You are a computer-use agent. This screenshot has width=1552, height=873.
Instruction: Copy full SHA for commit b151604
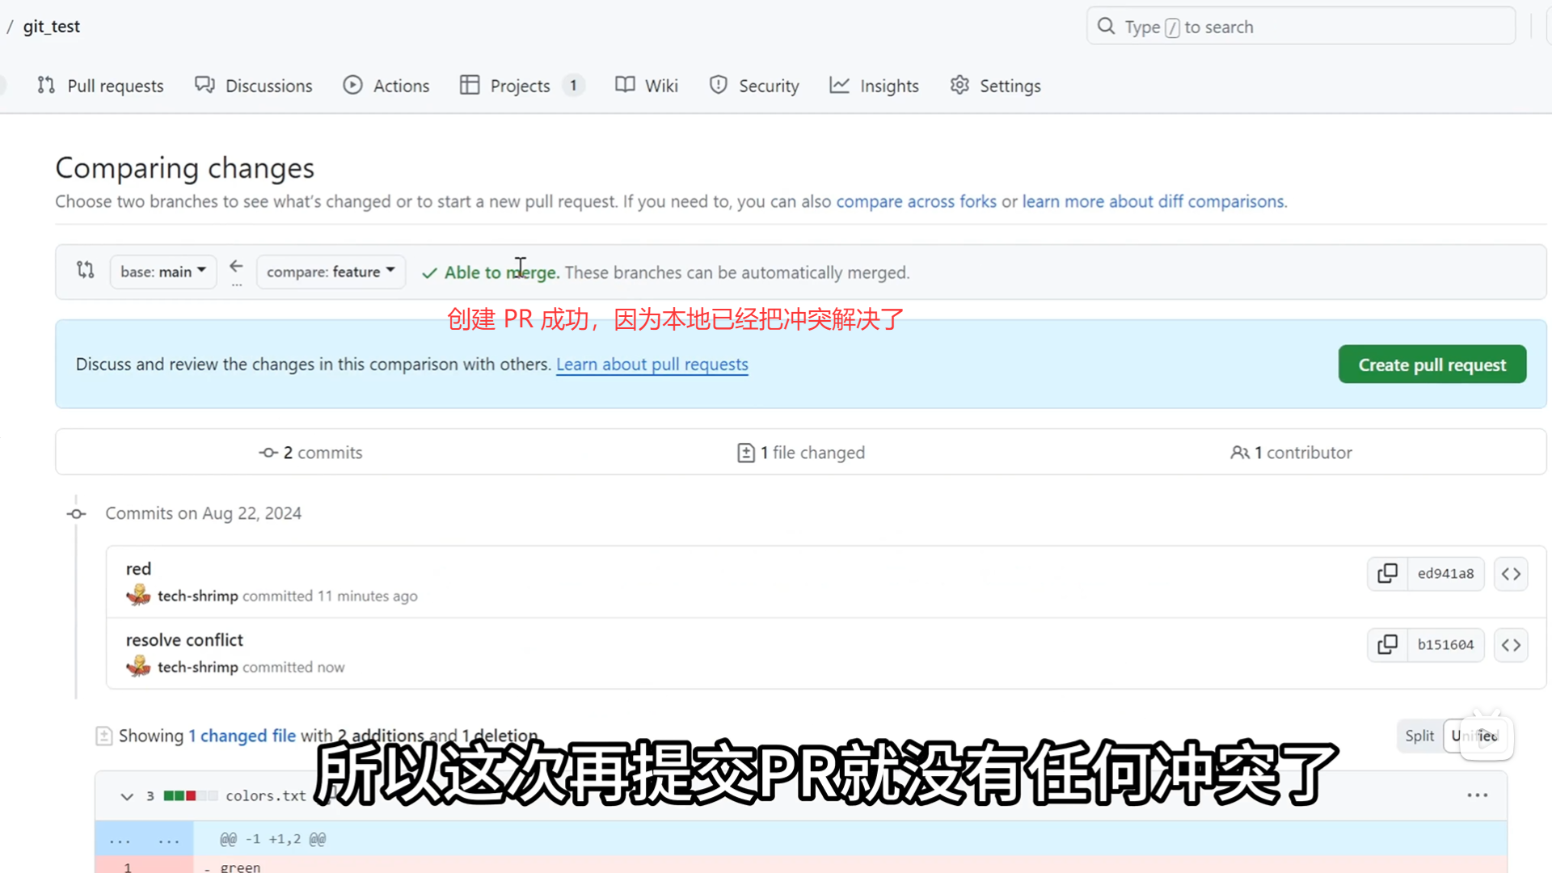coord(1387,645)
